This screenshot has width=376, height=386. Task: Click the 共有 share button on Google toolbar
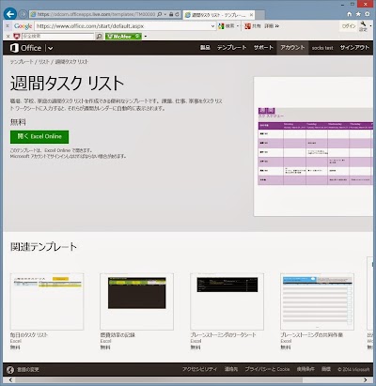point(253,26)
